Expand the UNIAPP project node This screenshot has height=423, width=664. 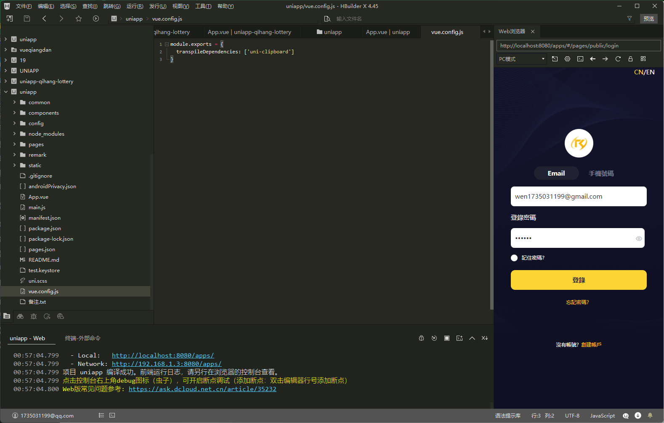coord(5,71)
